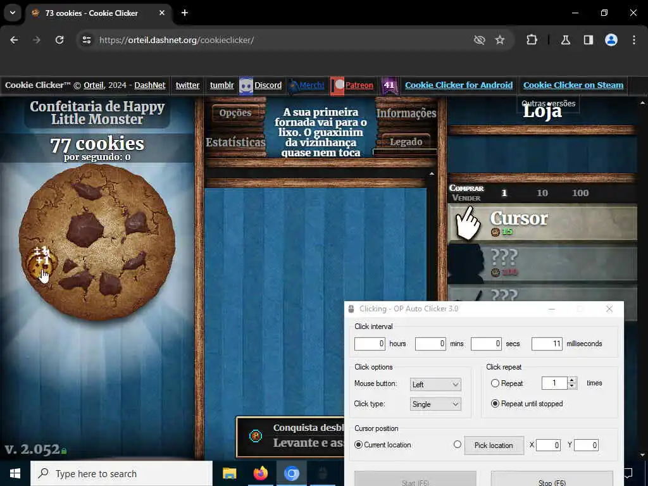Go back in browser history
648x486 pixels.
(14, 40)
